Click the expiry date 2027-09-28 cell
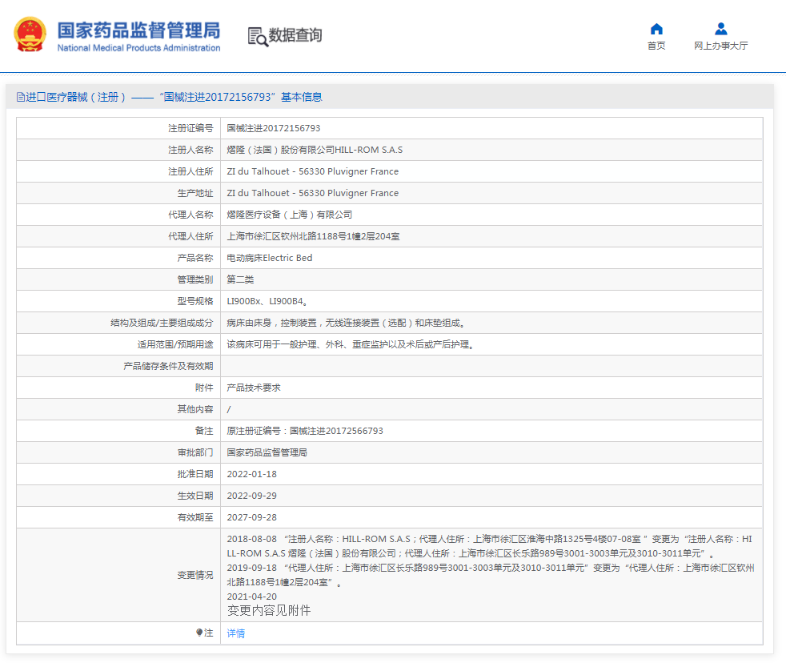This screenshot has width=786, height=663. coord(251,516)
